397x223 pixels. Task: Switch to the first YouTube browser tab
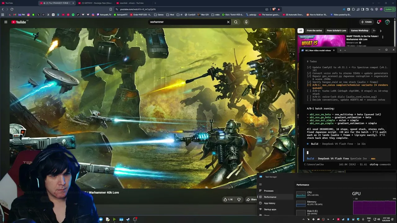pyautogui.click(x=19, y=3)
